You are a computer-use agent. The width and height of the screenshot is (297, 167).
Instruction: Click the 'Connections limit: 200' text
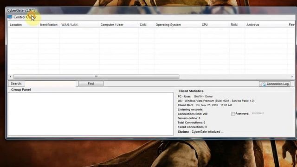(x=193, y=114)
